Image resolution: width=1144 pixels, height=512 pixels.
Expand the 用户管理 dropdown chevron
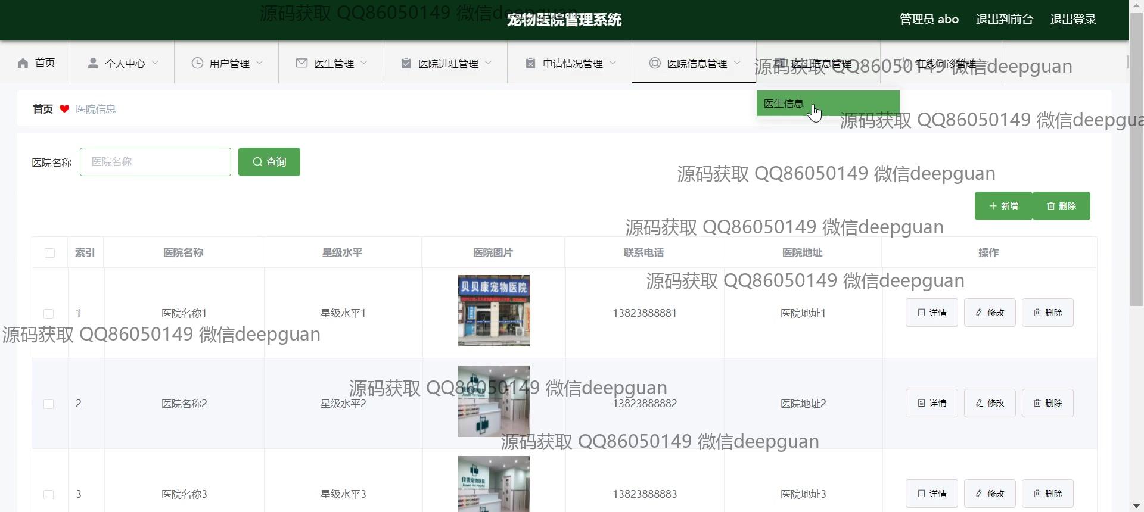click(260, 63)
